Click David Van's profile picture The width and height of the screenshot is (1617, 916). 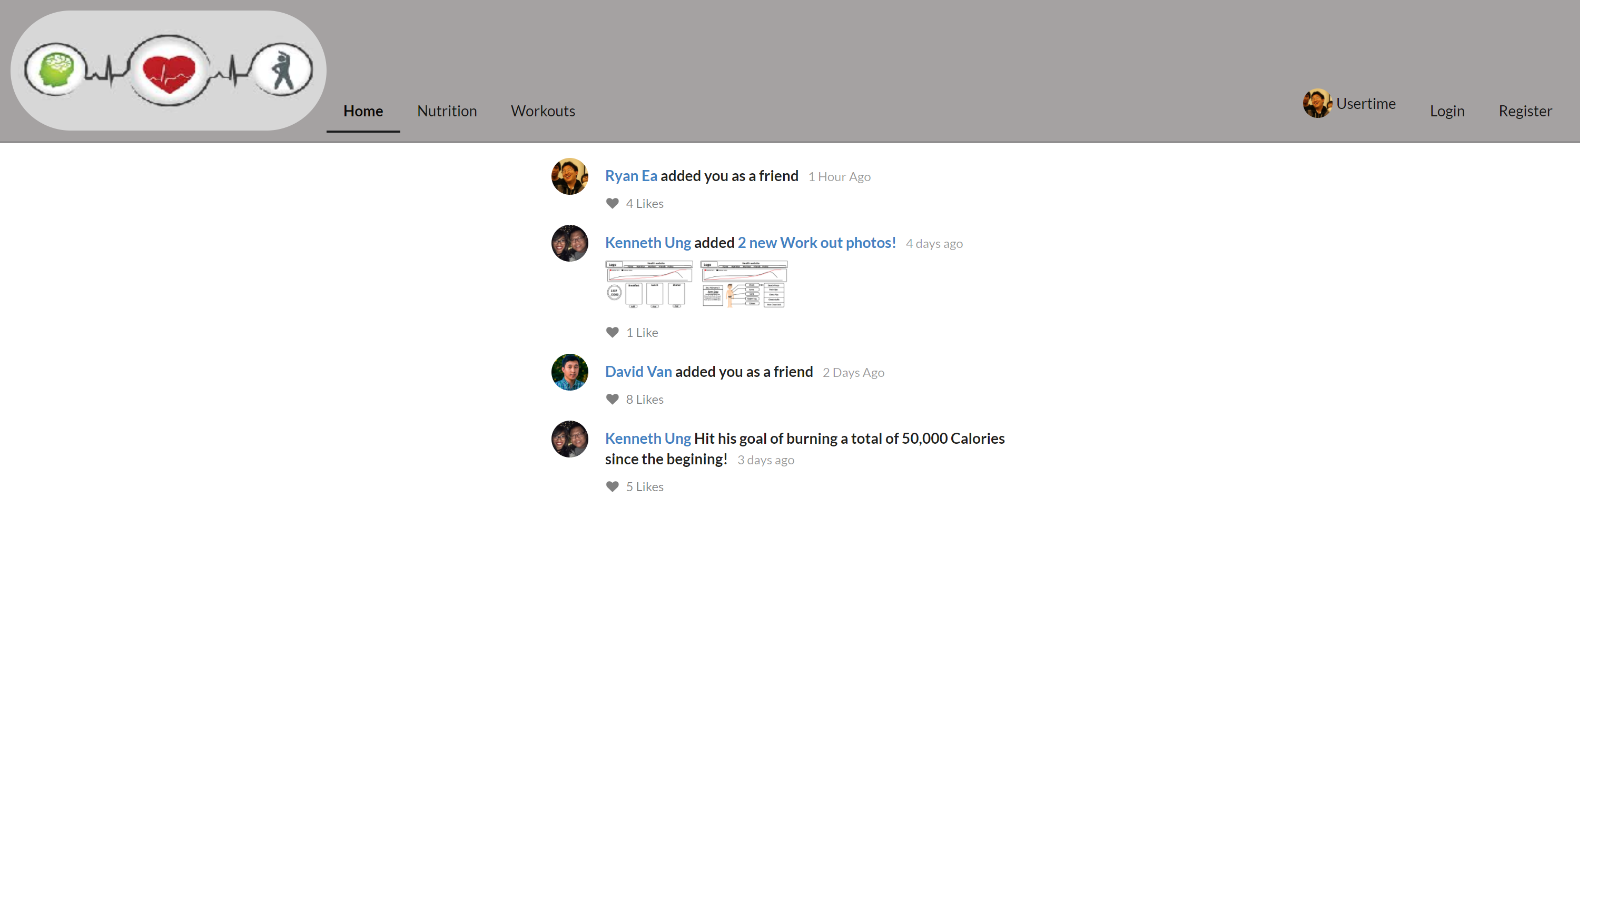pos(569,372)
